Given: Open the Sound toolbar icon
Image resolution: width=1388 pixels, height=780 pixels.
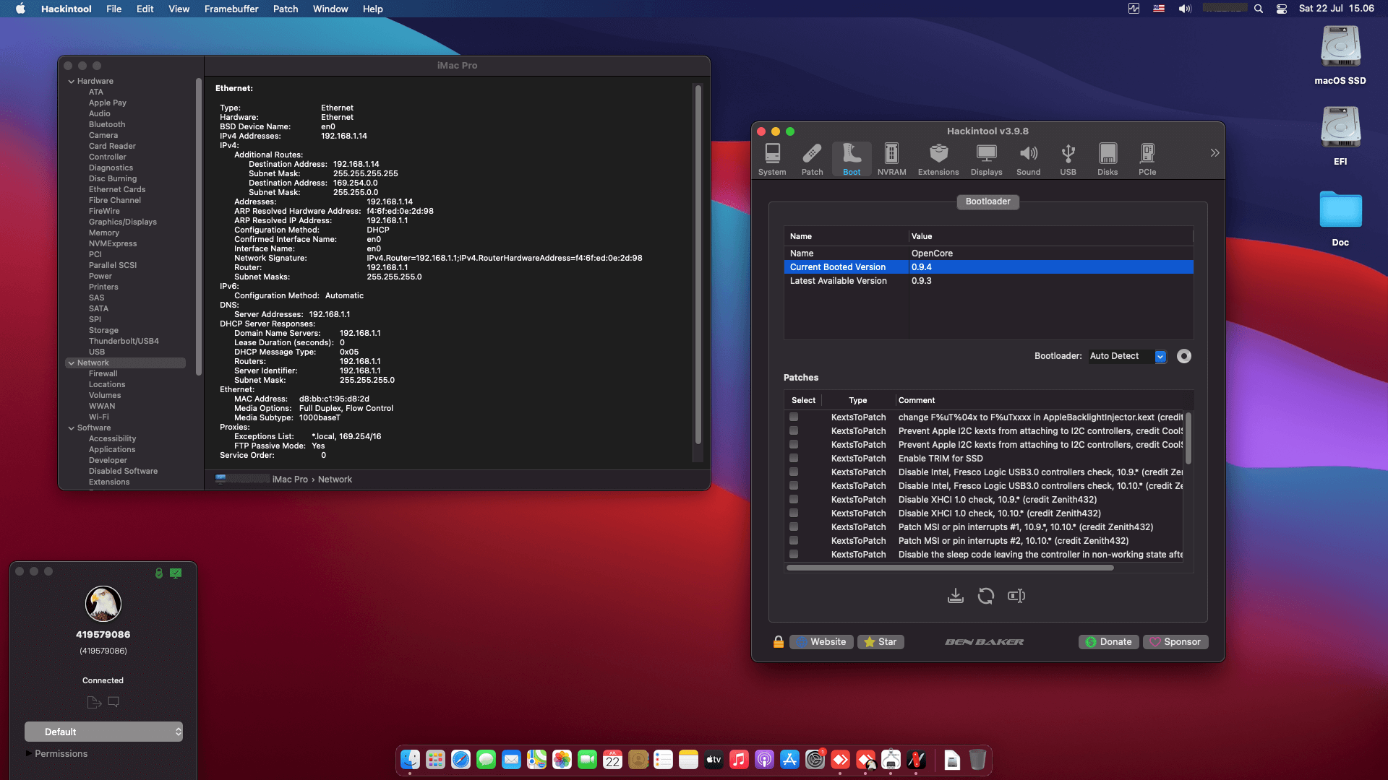Looking at the screenshot, I should 1028,159.
